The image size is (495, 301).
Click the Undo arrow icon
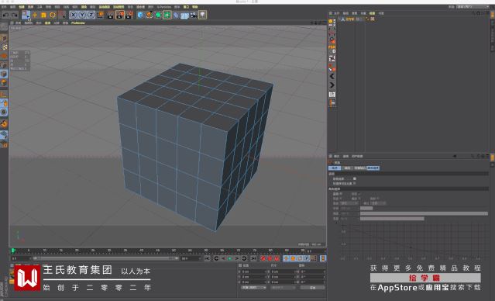click(x=5, y=15)
